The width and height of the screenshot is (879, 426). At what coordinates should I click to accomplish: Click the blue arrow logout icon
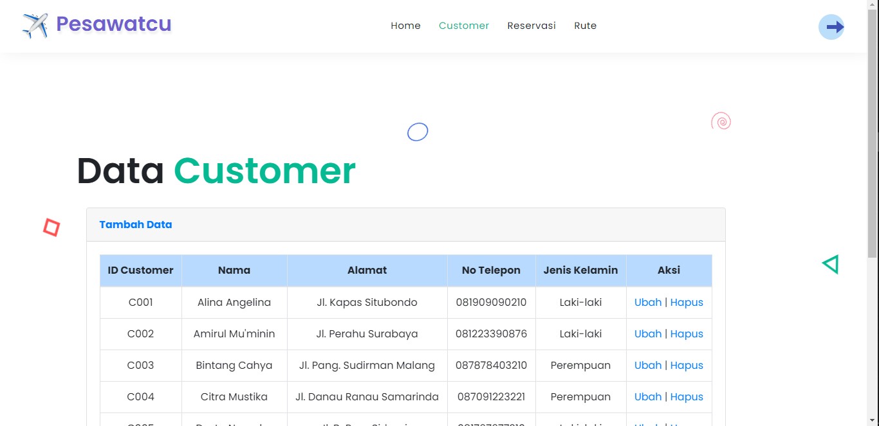pyautogui.click(x=831, y=27)
